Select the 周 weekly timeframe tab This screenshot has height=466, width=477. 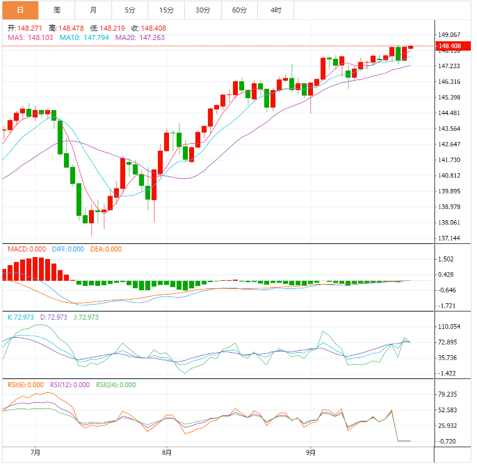pyautogui.click(x=57, y=10)
